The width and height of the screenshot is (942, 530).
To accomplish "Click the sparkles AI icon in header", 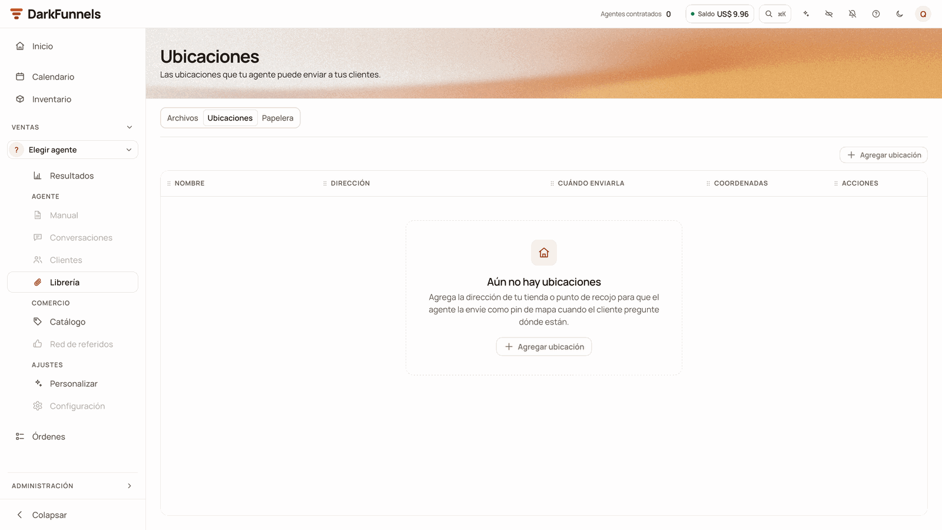I will coord(806,14).
